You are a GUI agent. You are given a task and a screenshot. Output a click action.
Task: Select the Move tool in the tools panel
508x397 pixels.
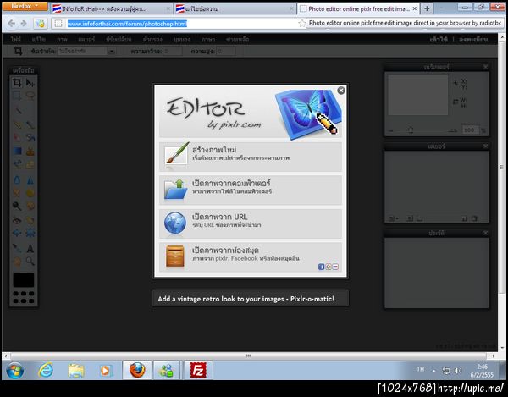click(x=30, y=83)
